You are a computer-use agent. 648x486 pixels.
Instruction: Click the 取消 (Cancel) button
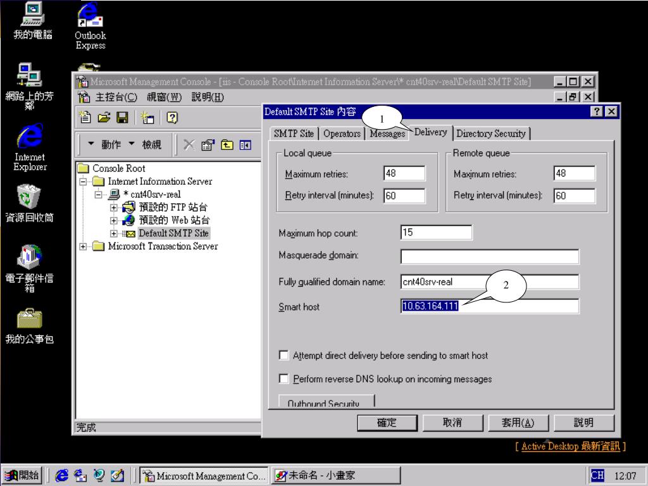point(452,422)
